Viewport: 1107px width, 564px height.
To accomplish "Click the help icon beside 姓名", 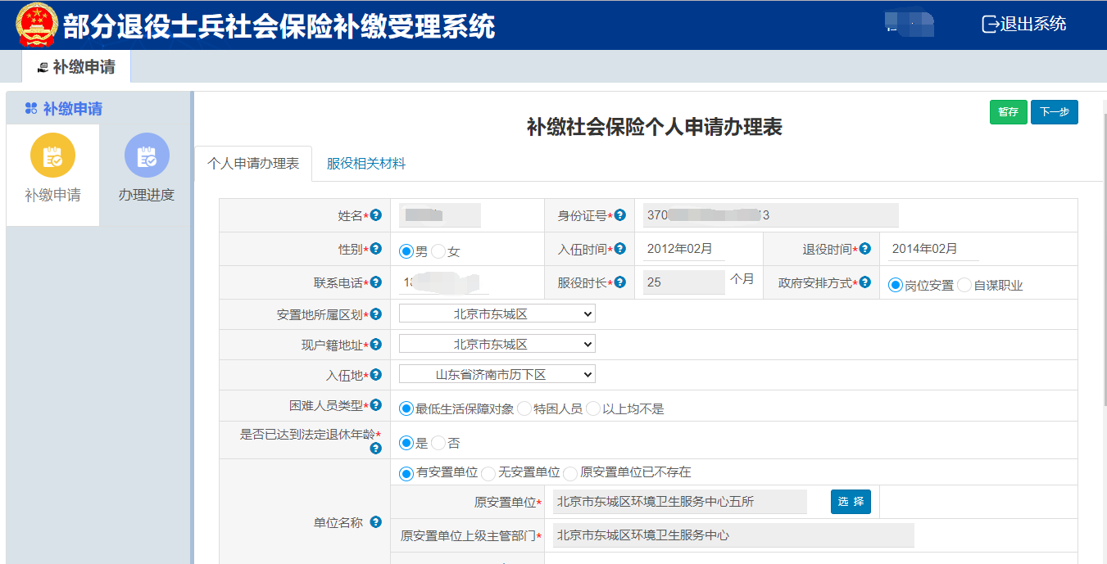I will [x=376, y=215].
